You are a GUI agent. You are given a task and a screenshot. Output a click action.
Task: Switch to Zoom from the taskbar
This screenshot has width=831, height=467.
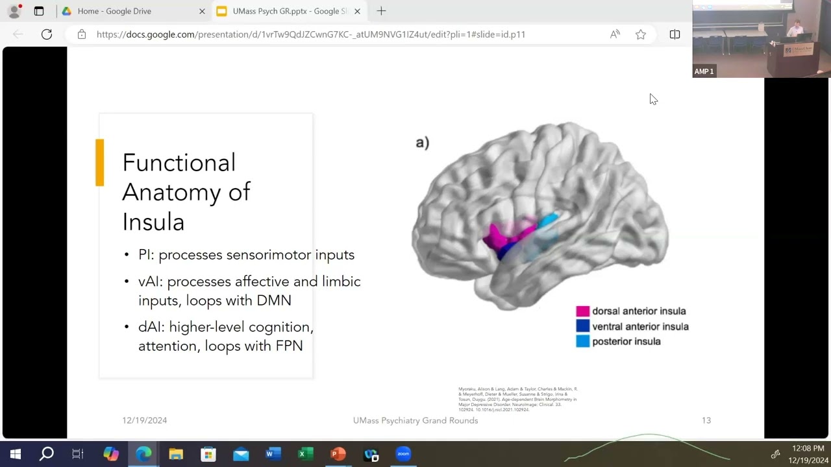[x=403, y=454]
